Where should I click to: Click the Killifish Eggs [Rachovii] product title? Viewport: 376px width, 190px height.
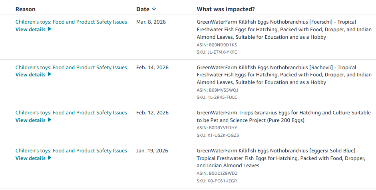284,75
